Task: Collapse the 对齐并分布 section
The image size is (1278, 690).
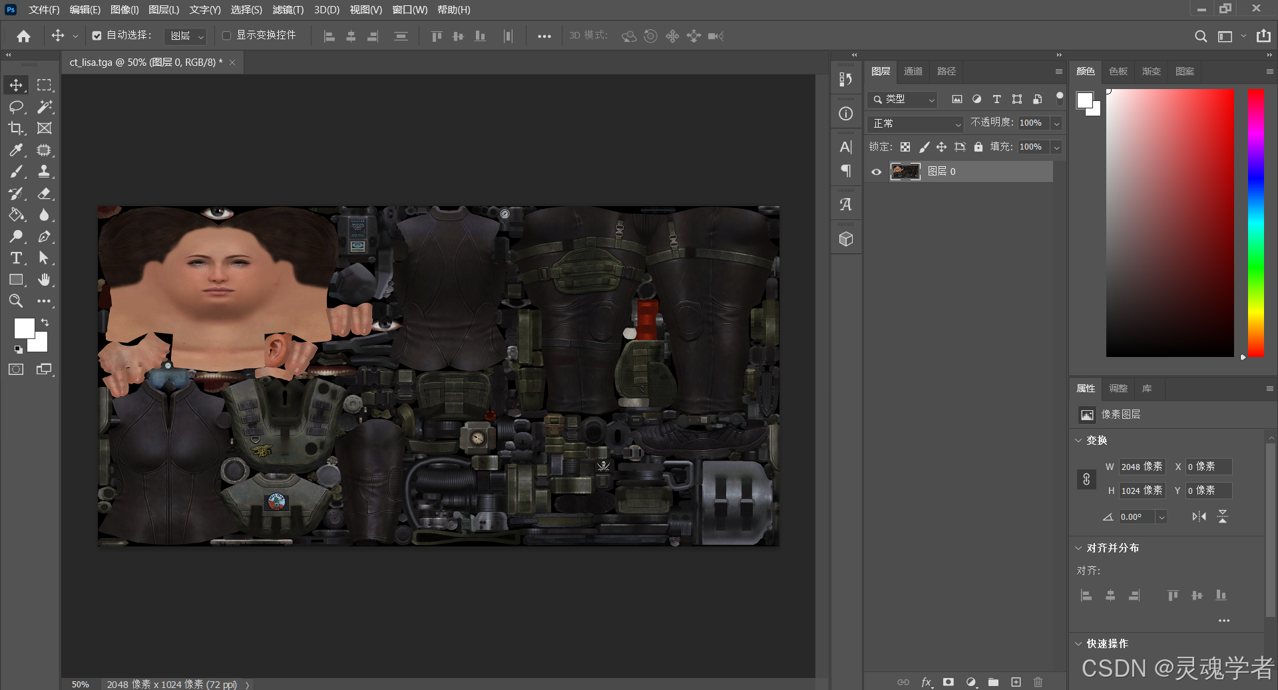Action: pos(1079,548)
